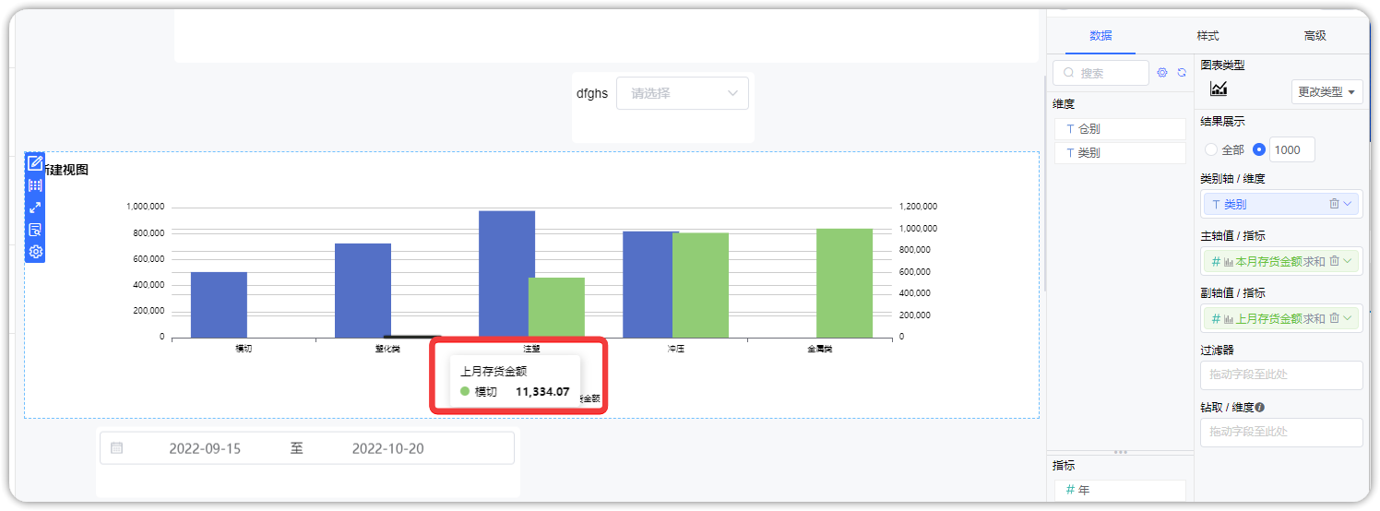Click the blue bar for 横切
Image resolution: width=1380 pixels, height=511 pixels.
[x=219, y=304]
